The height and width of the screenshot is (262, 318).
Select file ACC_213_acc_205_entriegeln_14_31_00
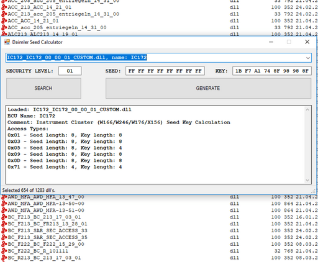63,14
